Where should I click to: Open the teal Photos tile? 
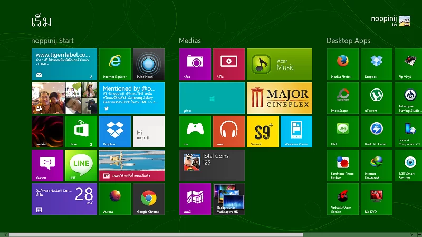(x=212, y=98)
